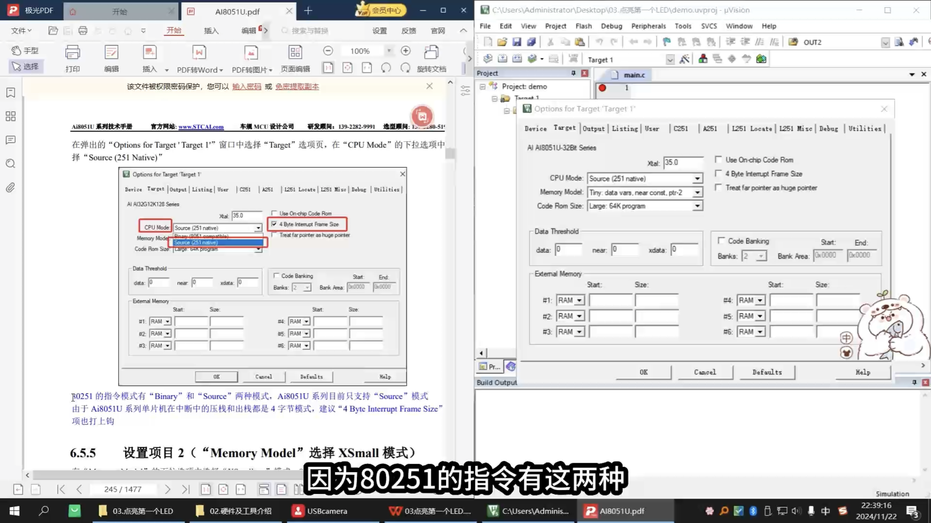Select the 手型 hand tool

pos(25,51)
